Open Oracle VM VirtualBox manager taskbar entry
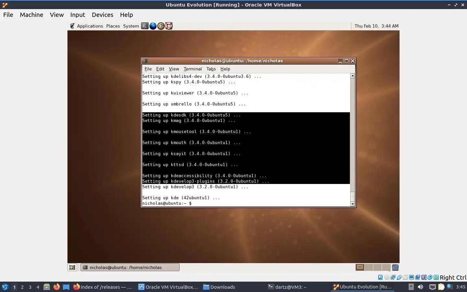This screenshot has width=467, height=292. click(x=168, y=287)
